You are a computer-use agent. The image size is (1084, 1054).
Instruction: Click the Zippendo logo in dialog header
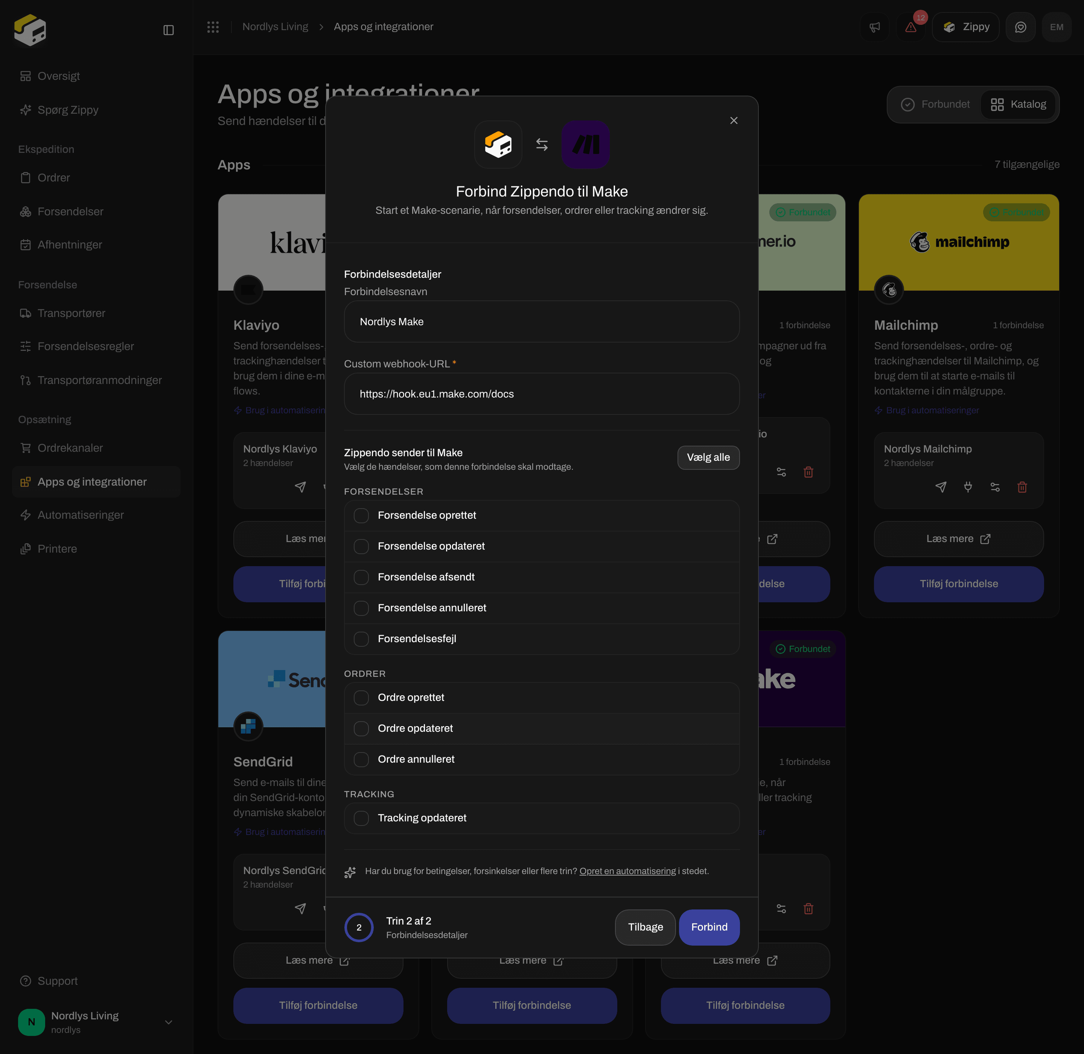[x=498, y=145]
